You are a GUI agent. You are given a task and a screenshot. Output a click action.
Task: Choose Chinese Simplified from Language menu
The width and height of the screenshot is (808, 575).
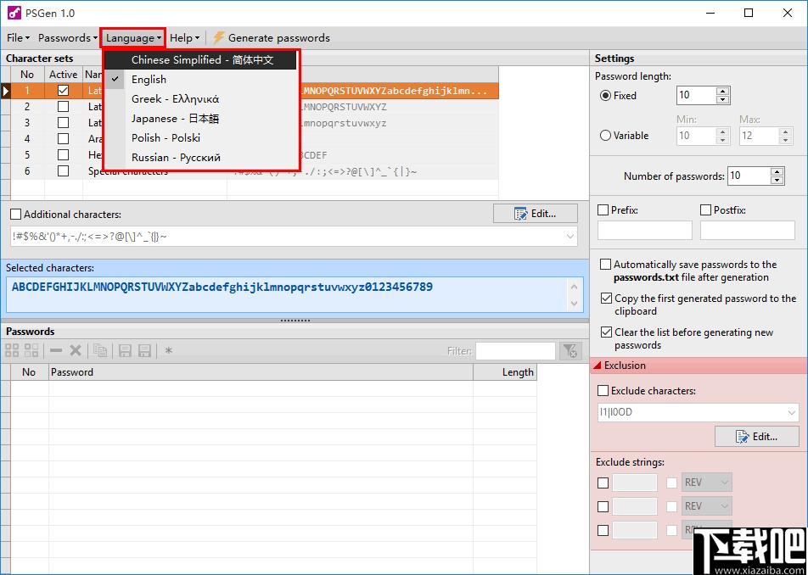coord(202,59)
